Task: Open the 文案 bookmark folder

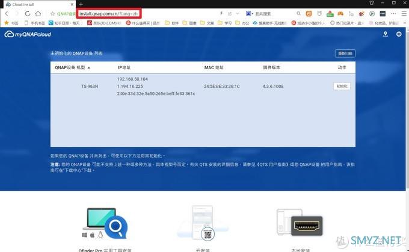Action: point(207,23)
